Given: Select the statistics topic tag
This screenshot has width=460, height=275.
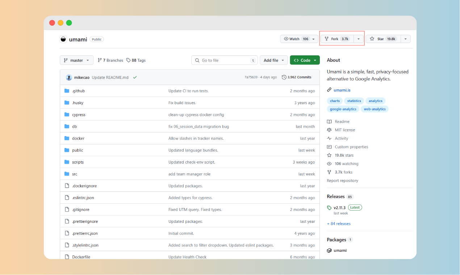Looking at the screenshot, I should 354,101.
